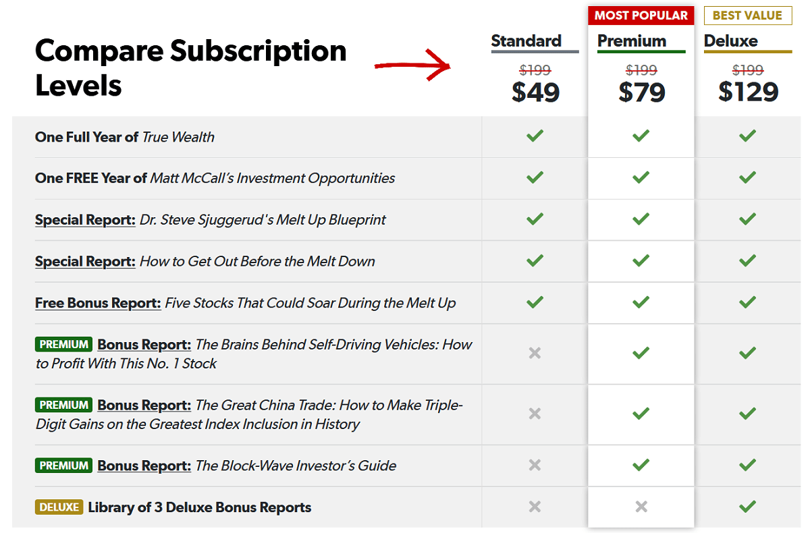
Task: Open Special Report link for Melt Up Blueprint
Action: [x=85, y=220]
